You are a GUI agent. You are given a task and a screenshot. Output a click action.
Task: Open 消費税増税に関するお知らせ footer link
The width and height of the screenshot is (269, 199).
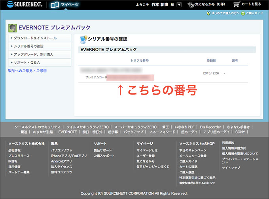(x=197, y=183)
